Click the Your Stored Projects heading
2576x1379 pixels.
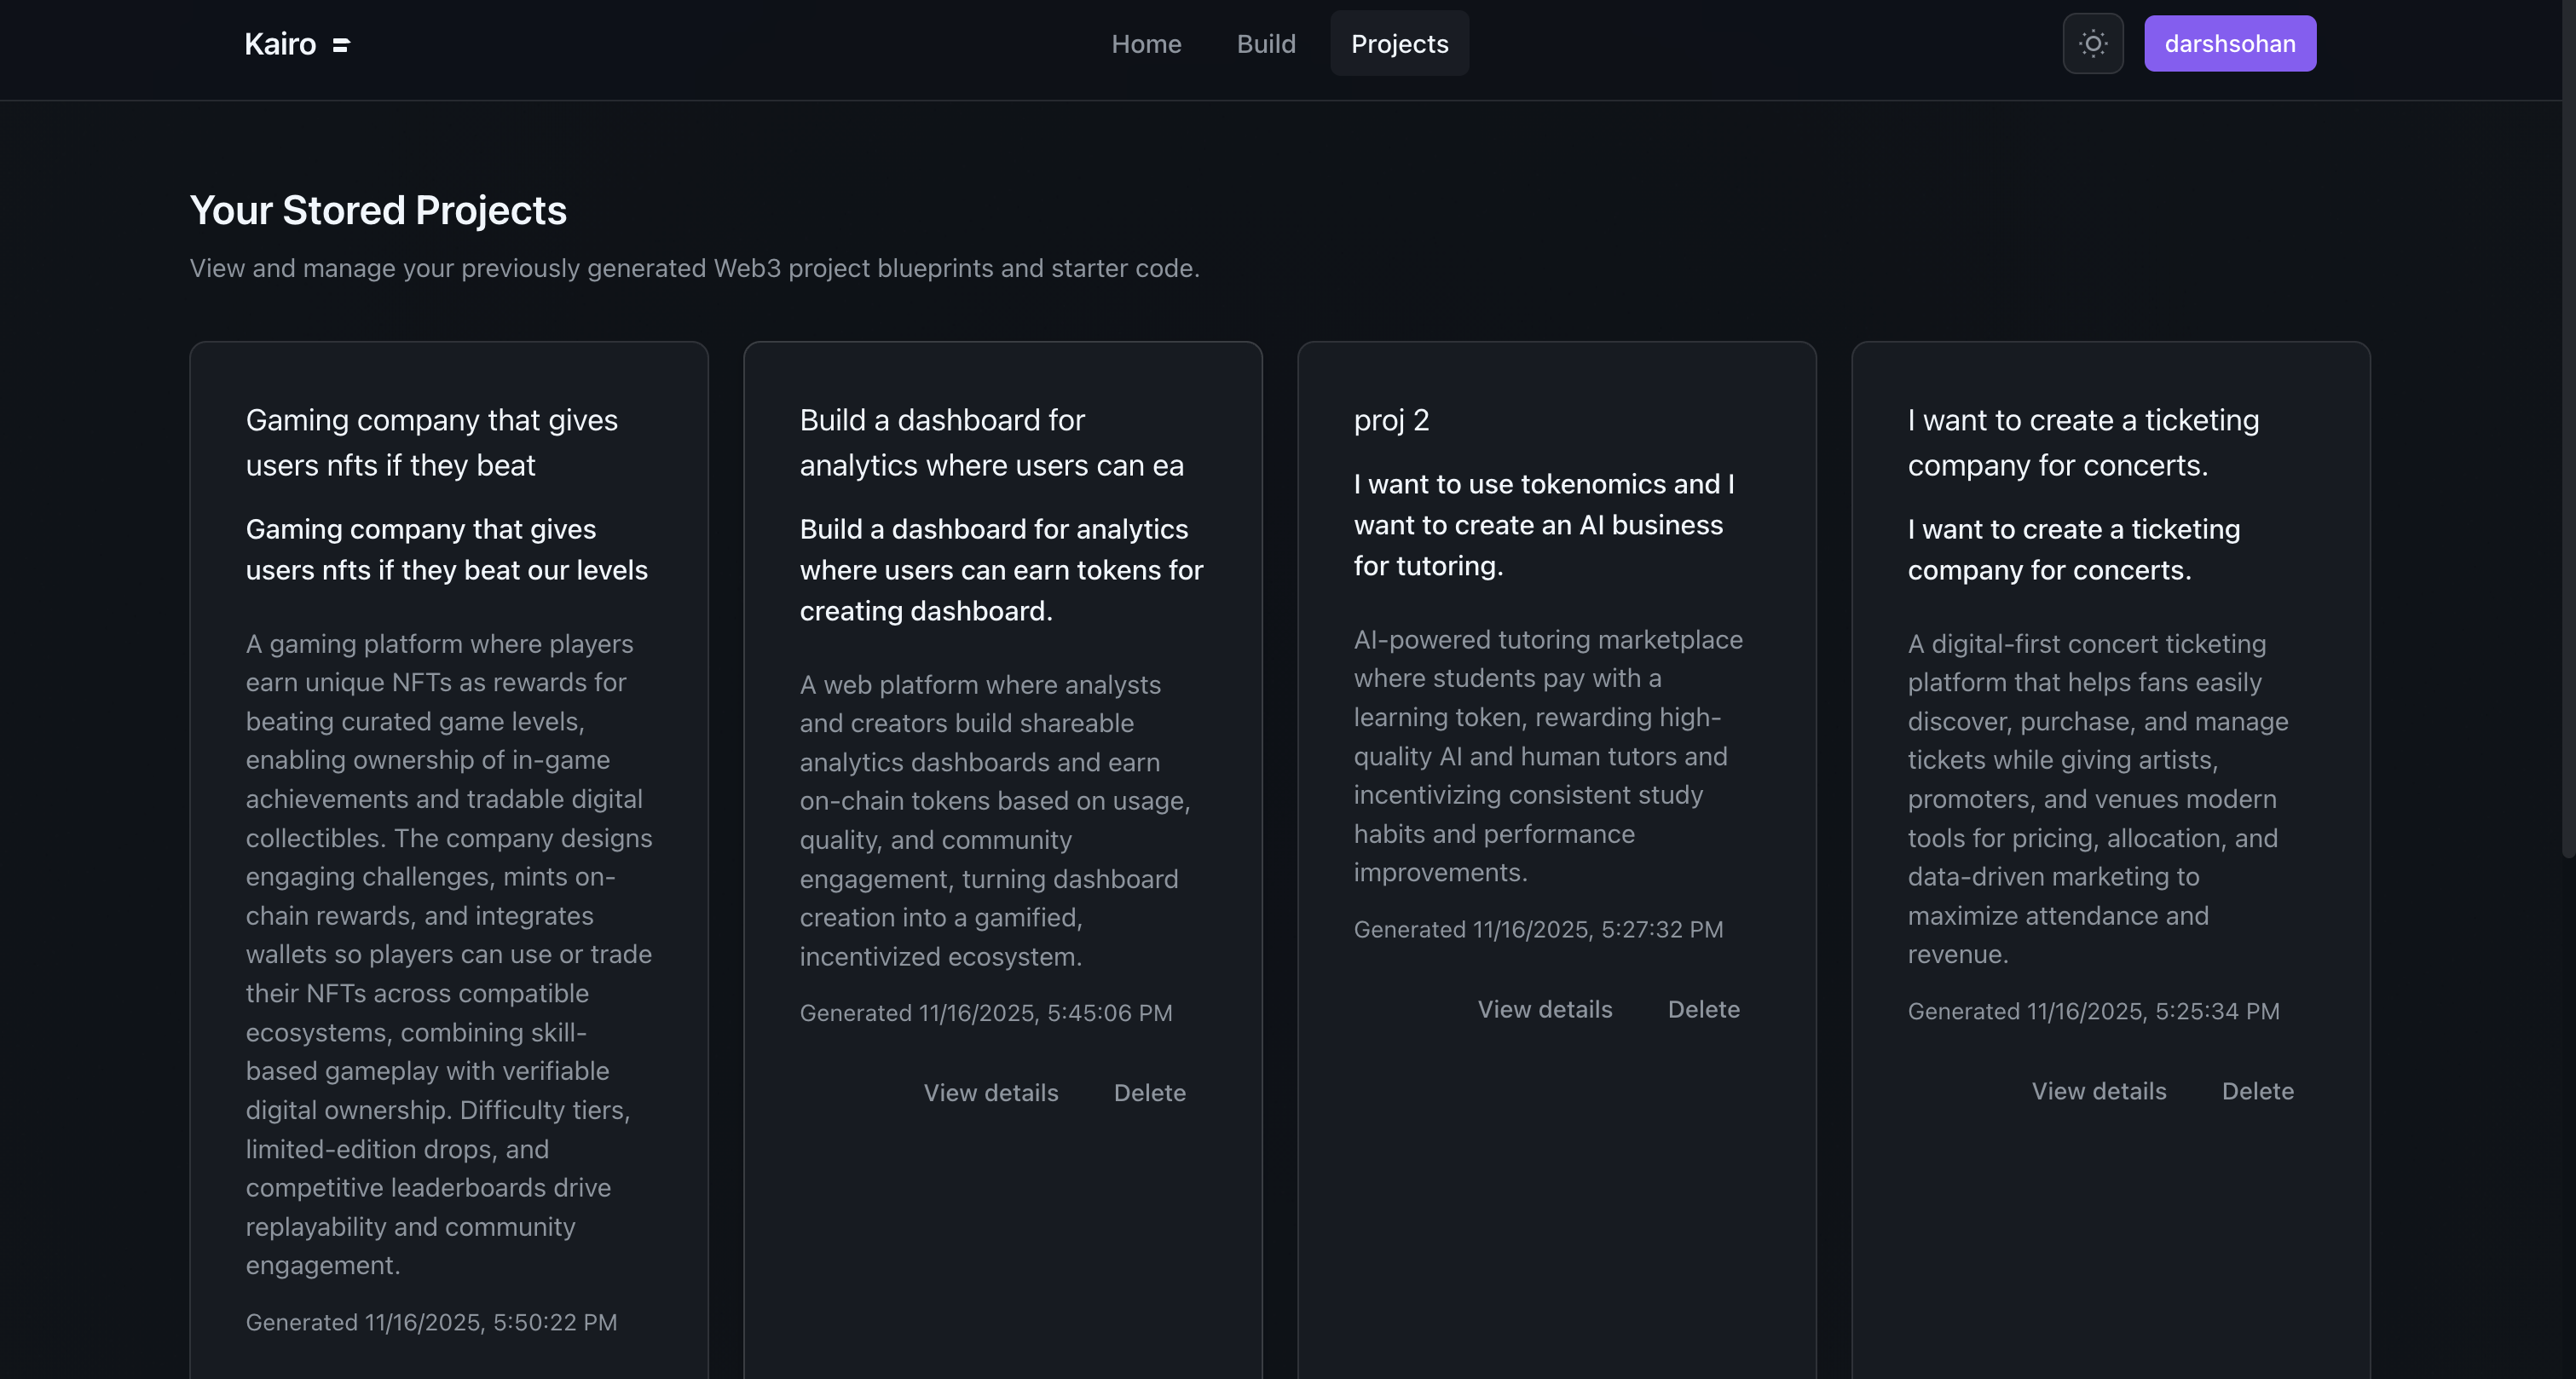(x=378, y=210)
